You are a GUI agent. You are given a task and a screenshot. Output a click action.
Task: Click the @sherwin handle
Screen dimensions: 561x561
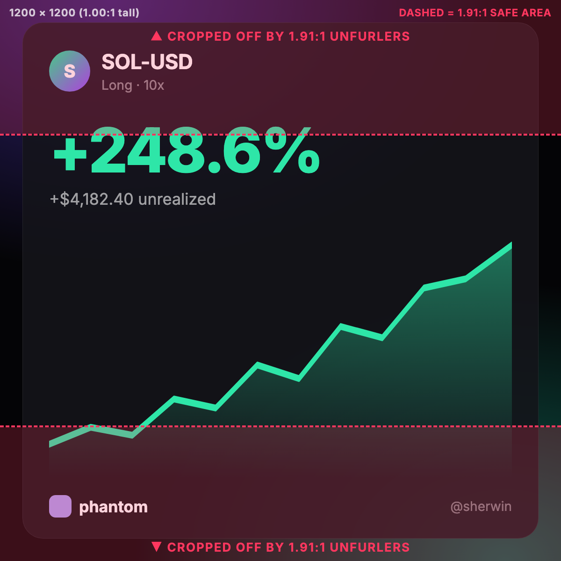(481, 507)
